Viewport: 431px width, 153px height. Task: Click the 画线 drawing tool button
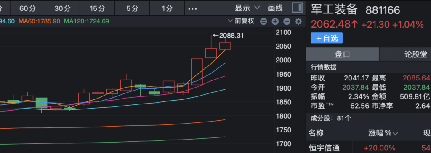275,8
